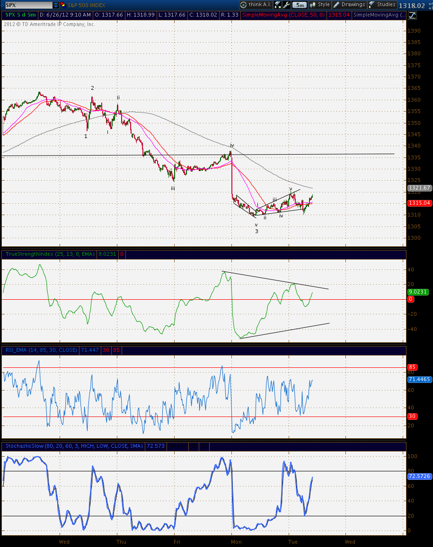Open the Style menu
The height and width of the screenshot is (547, 433).
[x=319, y=5]
